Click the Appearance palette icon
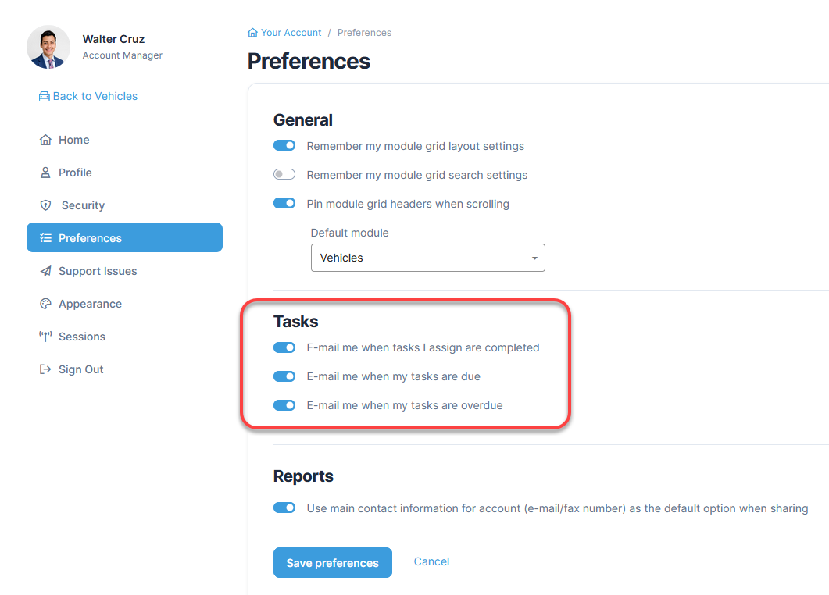Screen dimensions: 829x595 [45, 304]
